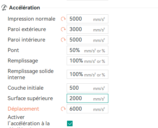This screenshot has width=158, height=128.
Task: Reset Paroi intérieure acceleration value
Action: (63, 40)
